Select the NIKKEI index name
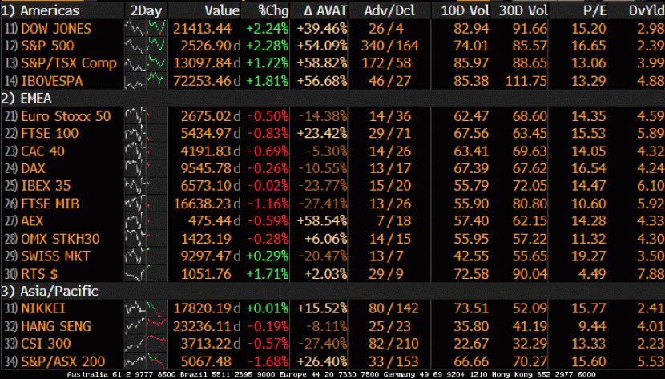Viewport: 665px width, 379px height. [43, 308]
